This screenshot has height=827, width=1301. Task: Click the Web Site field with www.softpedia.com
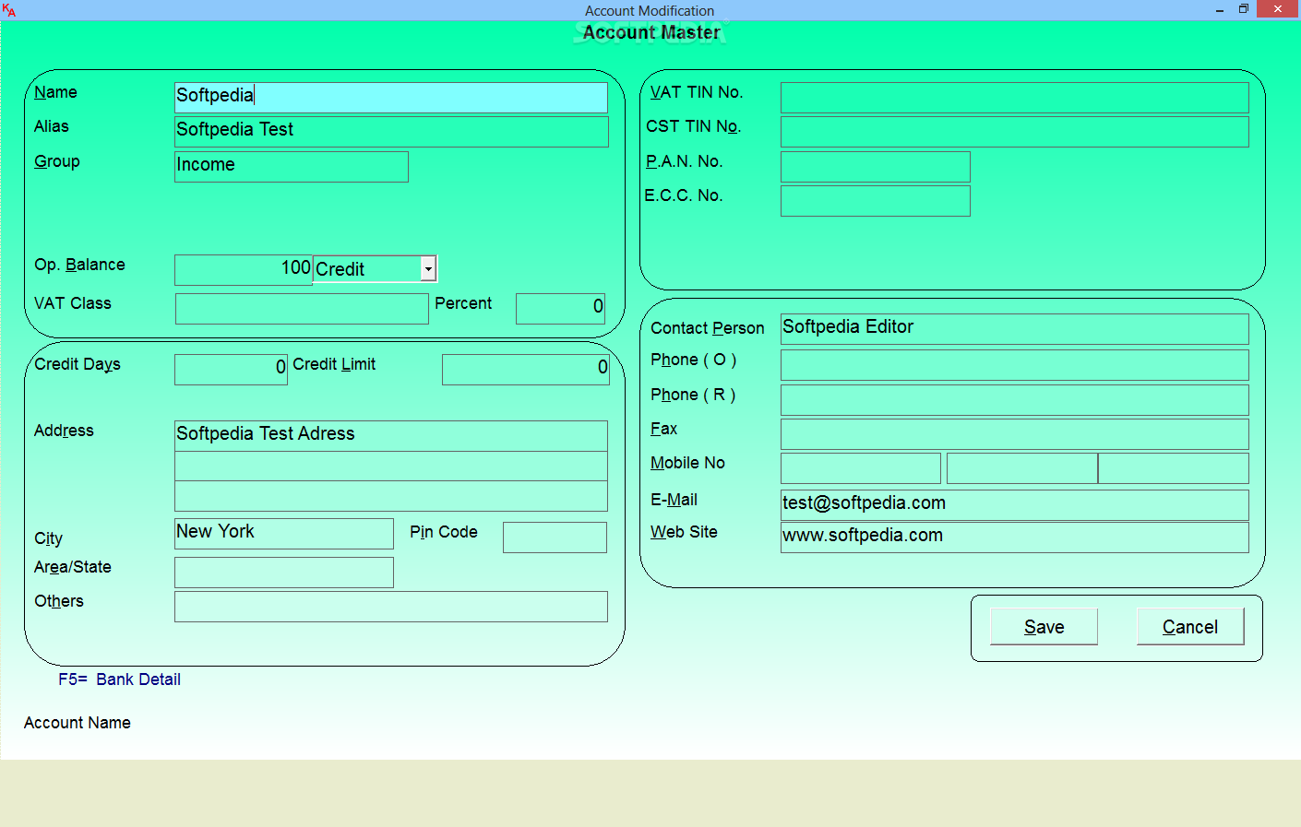coord(1015,538)
